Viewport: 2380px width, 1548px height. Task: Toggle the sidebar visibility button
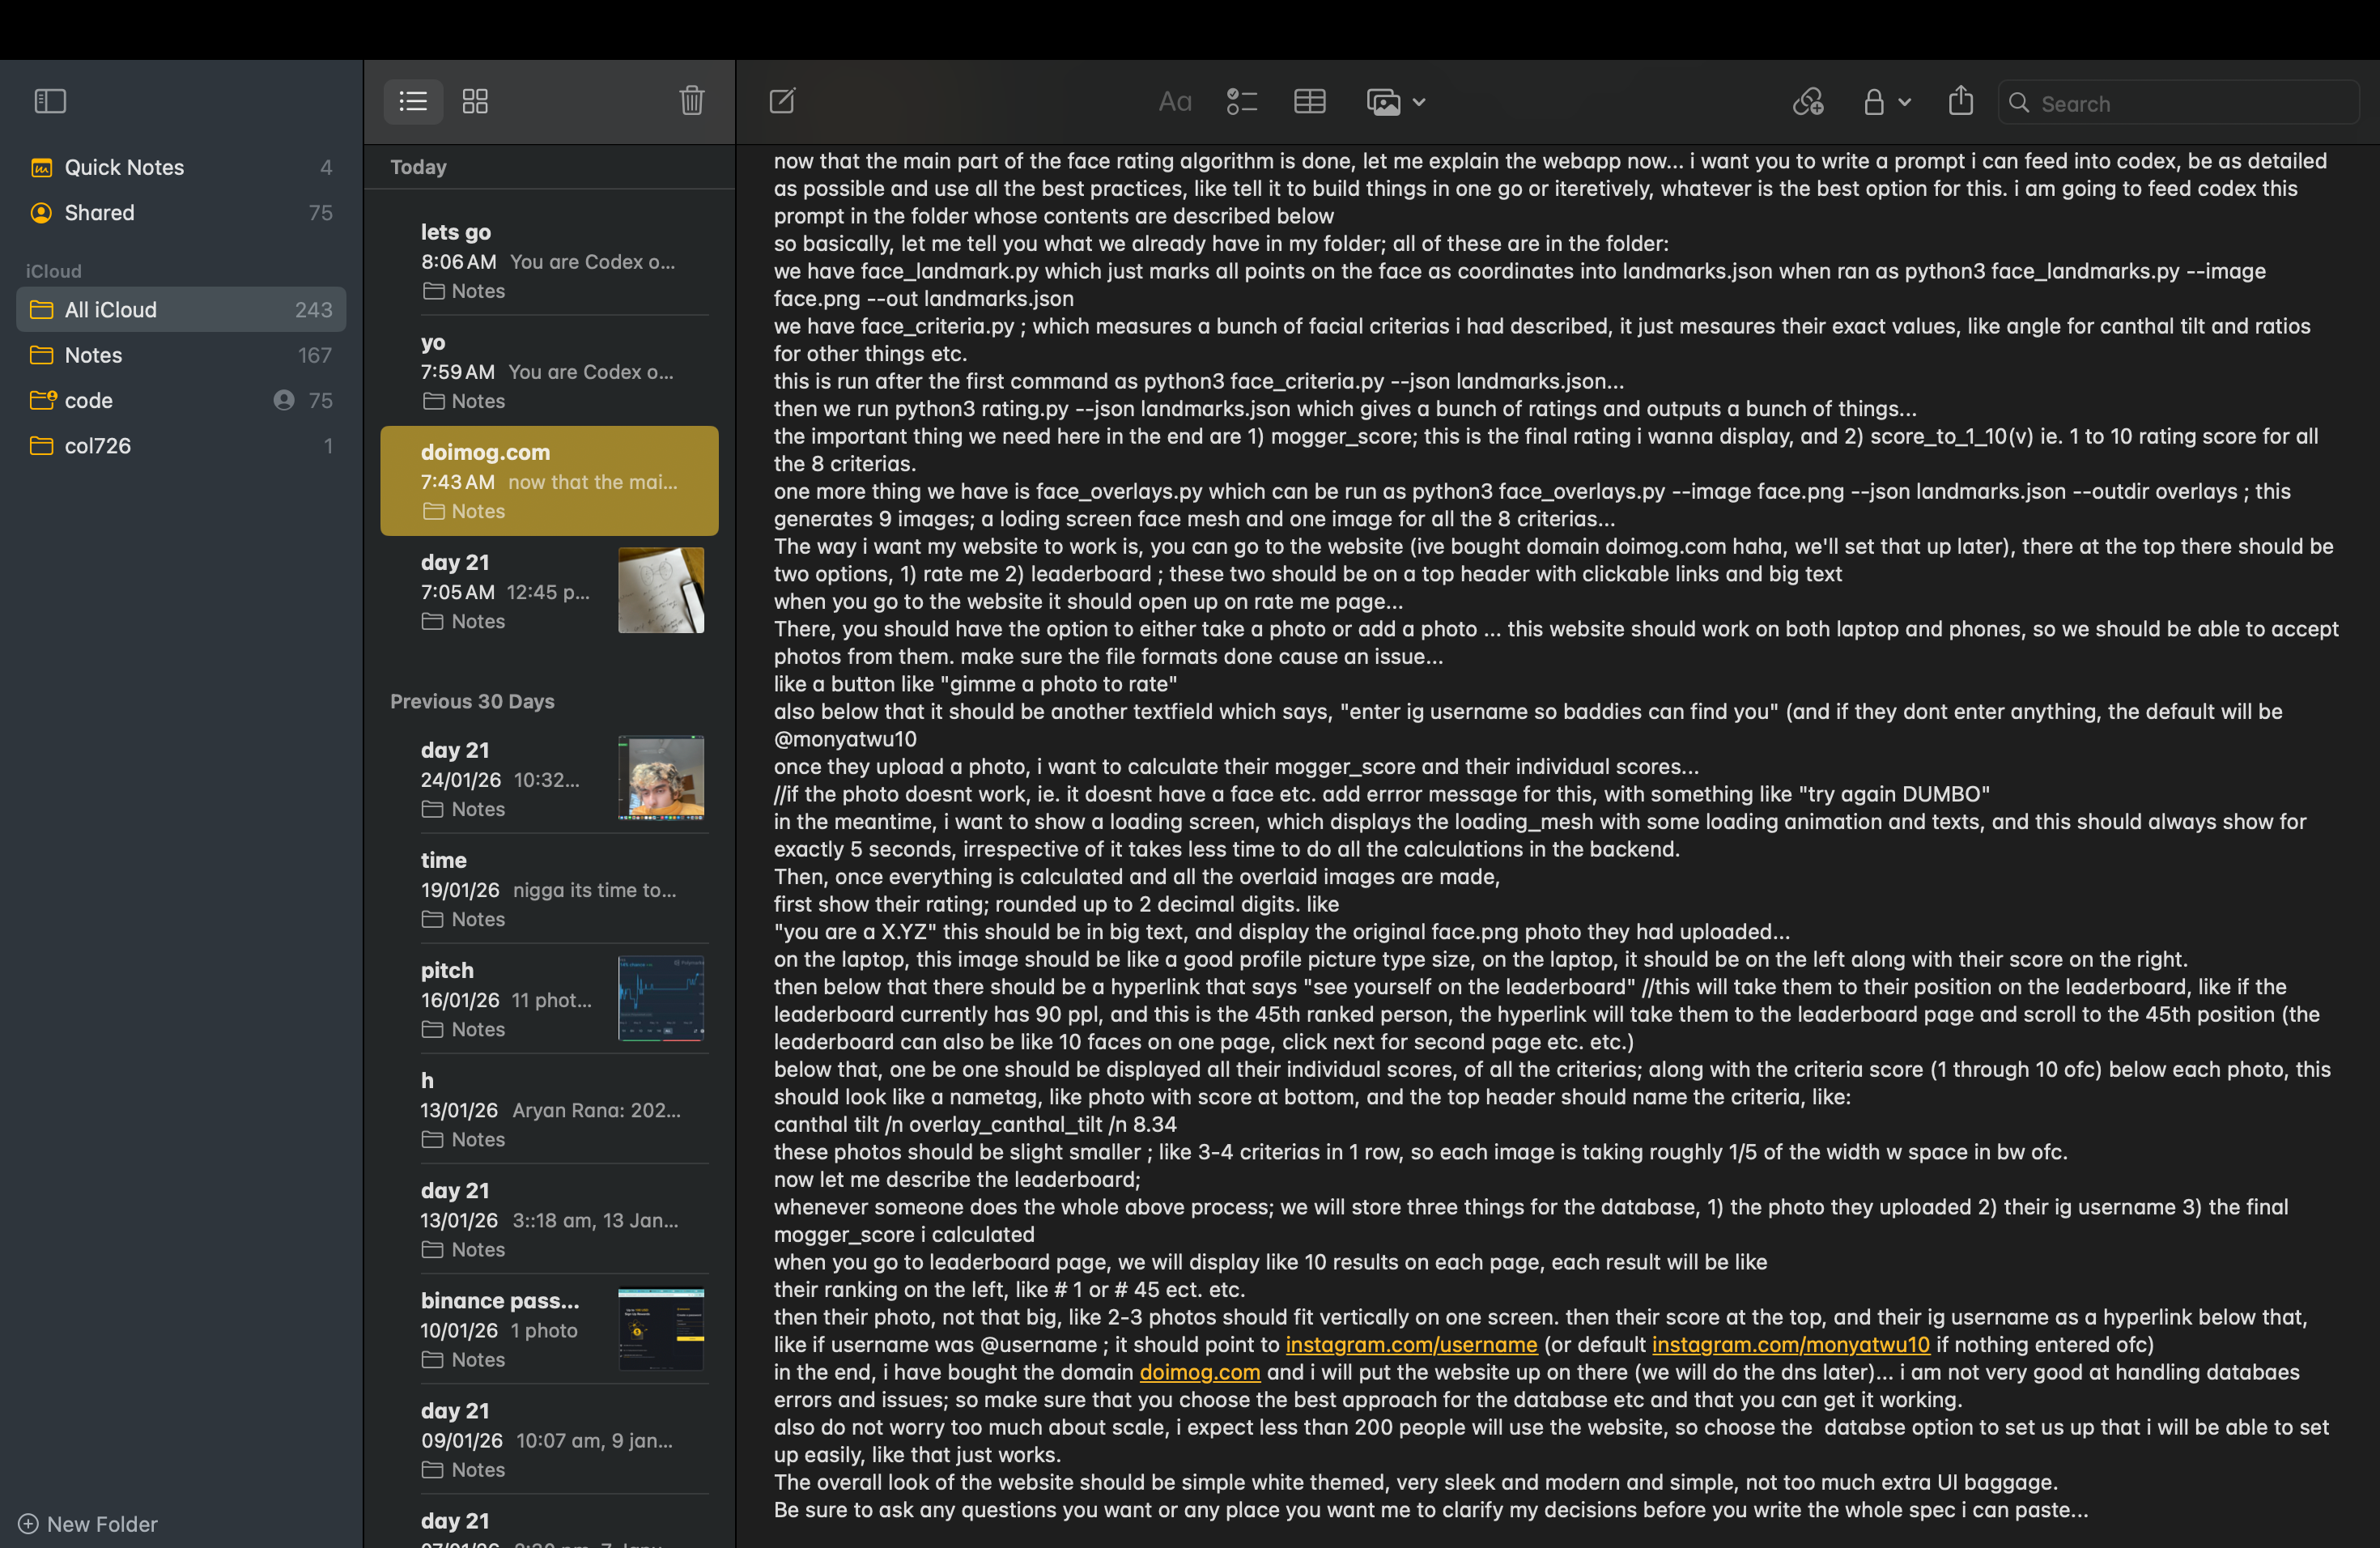pyautogui.click(x=50, y=101)
